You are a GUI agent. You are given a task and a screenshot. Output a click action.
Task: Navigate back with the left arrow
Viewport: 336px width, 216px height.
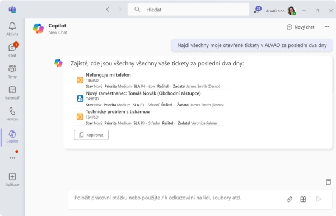point(108,10)
